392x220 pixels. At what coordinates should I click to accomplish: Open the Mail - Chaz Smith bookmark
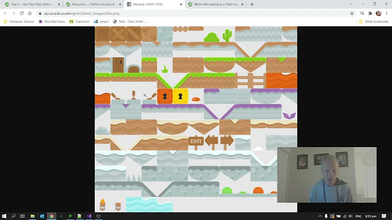(x=130, y=21)
